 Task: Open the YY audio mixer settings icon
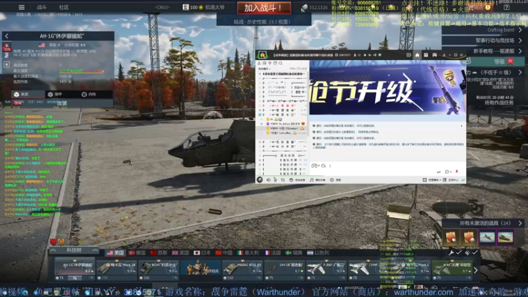pyautogui.click(x=282, y=180)
